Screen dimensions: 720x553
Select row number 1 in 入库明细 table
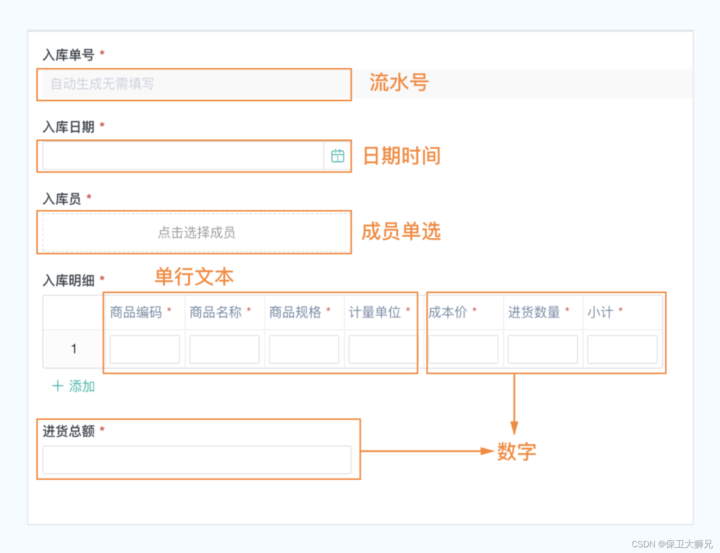pos(74,349)
